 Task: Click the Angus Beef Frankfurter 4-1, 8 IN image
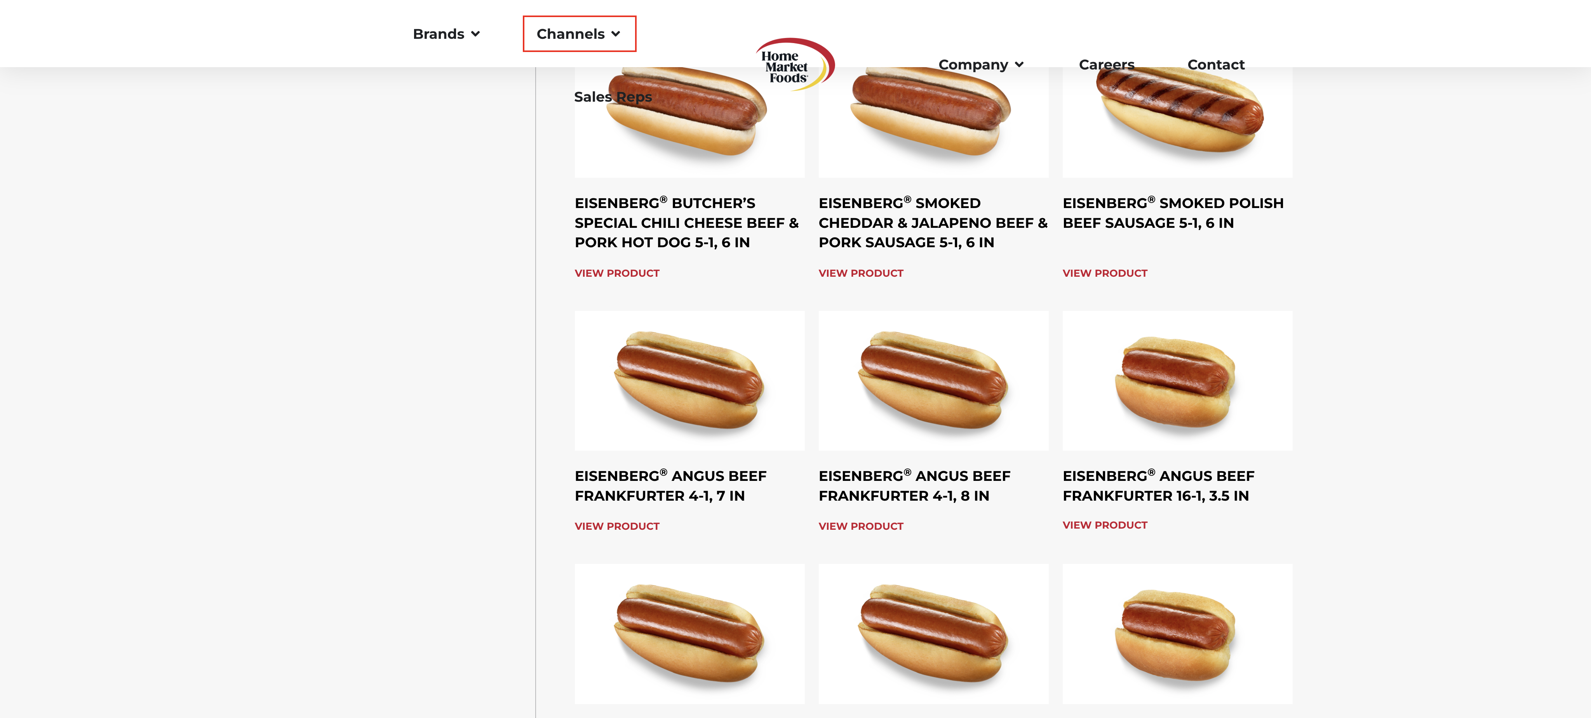(x=933, y=380)
